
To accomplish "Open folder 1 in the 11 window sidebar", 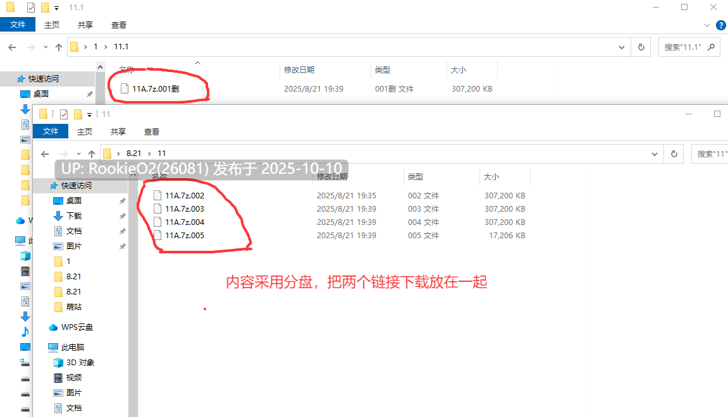I will [x=68, y=261].
